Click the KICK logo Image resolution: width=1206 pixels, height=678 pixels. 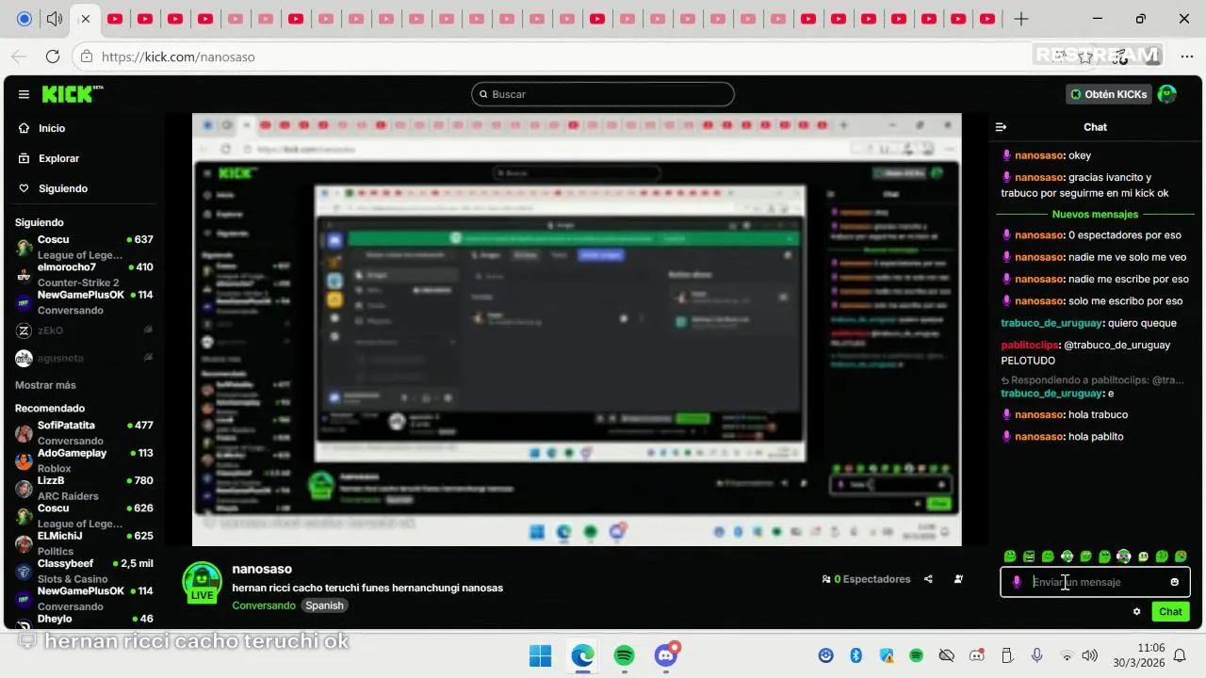72,94
